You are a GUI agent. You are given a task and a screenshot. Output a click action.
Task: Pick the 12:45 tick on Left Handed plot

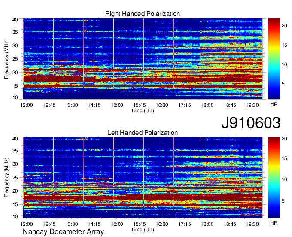point(49,224)
